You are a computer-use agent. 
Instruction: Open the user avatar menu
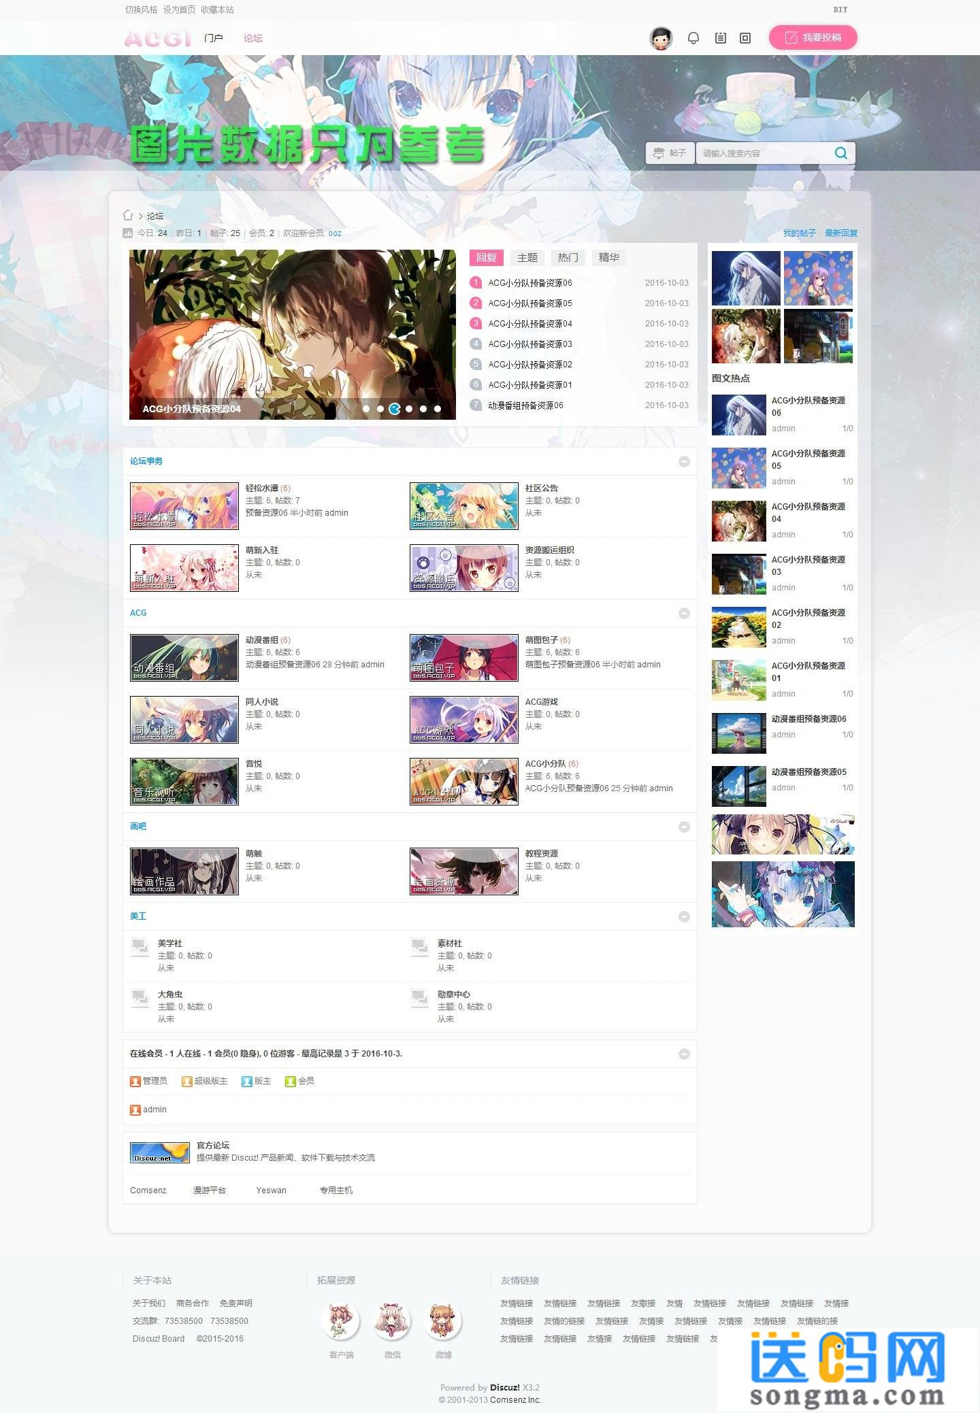pos(661,38)
